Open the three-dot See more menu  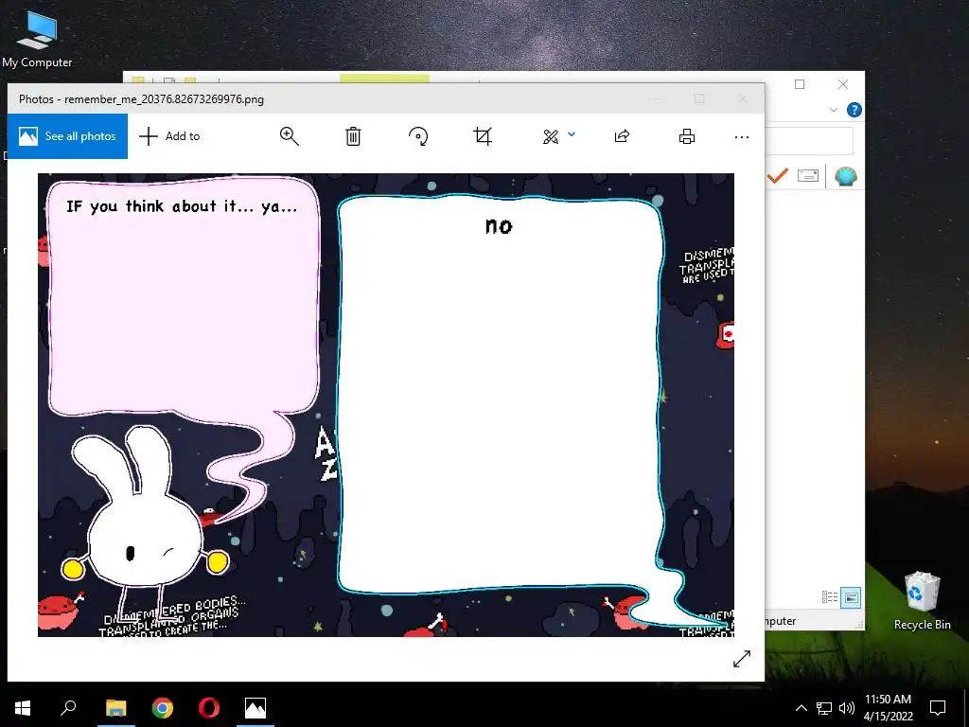pos(742,136)
